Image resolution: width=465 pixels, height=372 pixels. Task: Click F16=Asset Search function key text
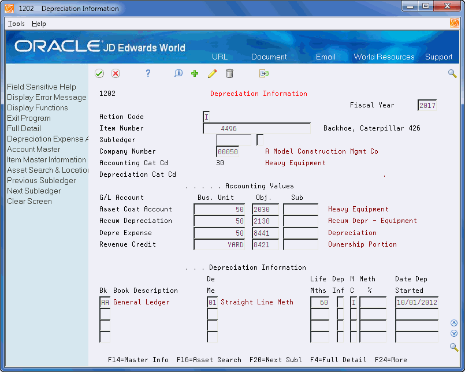[x=209, y=360]
